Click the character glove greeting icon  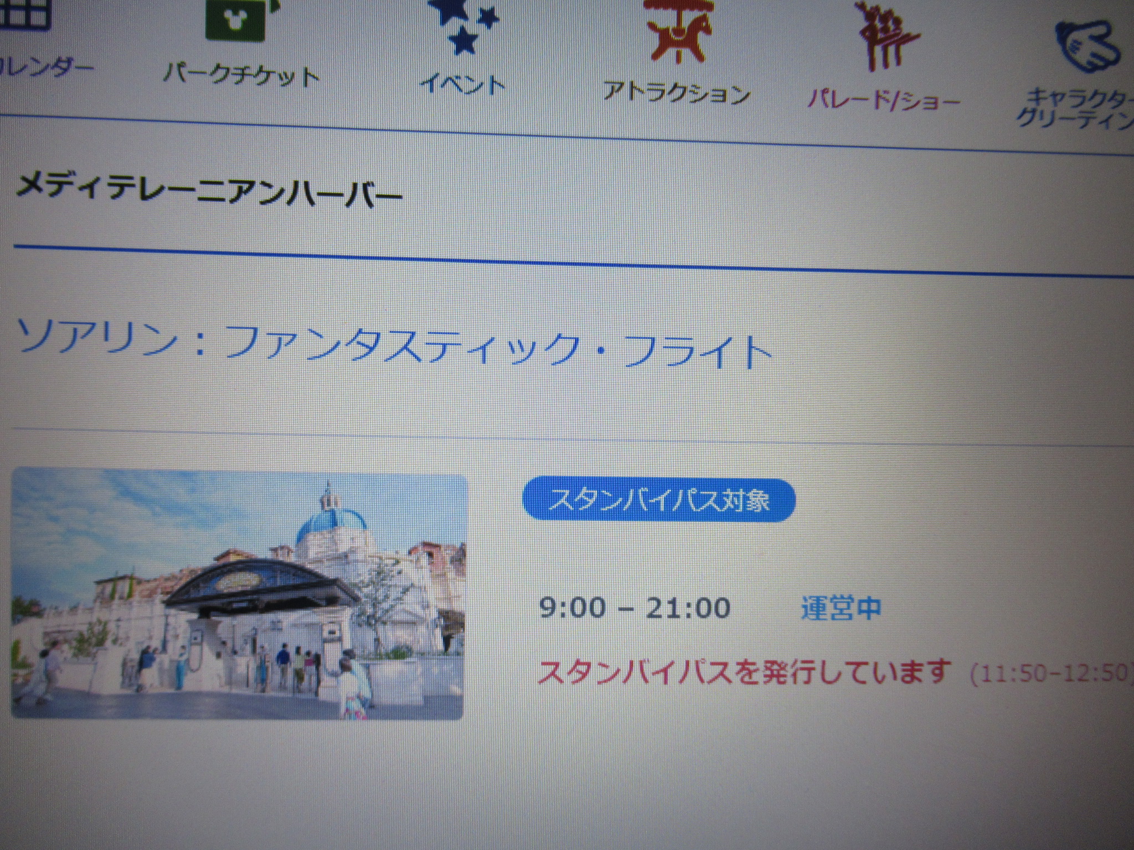[x=1088, y=47]
